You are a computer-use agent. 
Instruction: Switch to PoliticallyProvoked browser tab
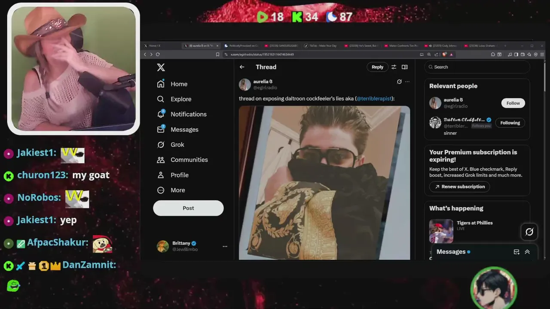242,45
